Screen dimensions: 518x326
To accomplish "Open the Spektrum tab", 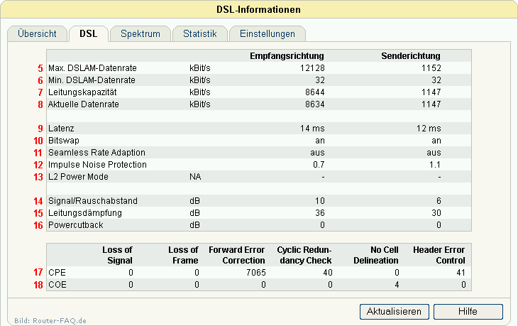I will [140, 33].
